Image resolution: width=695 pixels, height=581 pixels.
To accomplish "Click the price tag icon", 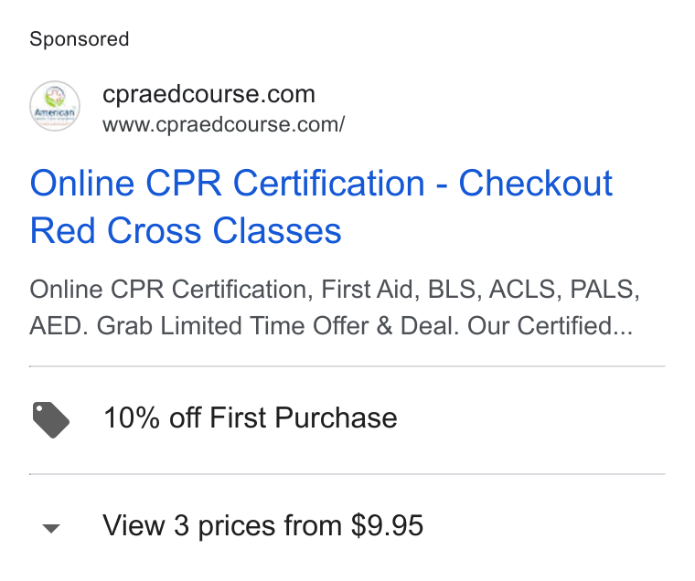I will click(51, 420).
